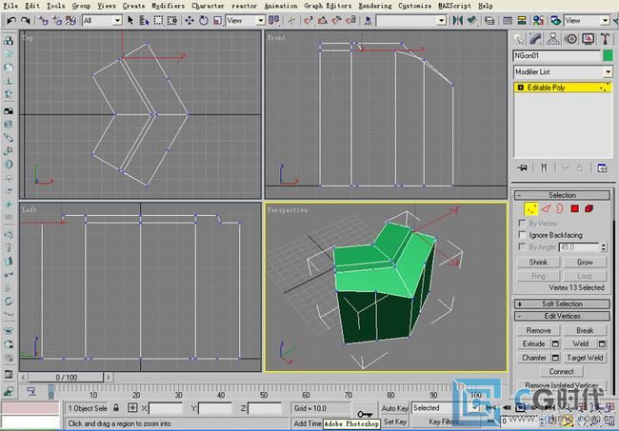
Task: Click the NGon01 object name field
Action: 556,55
